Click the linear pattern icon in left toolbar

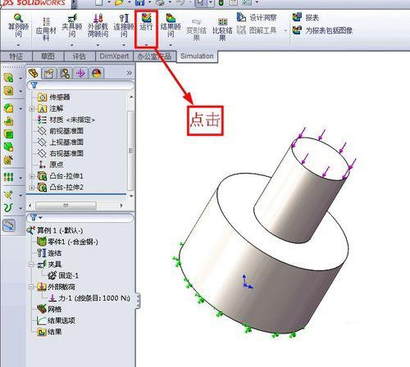coord(8,177)
